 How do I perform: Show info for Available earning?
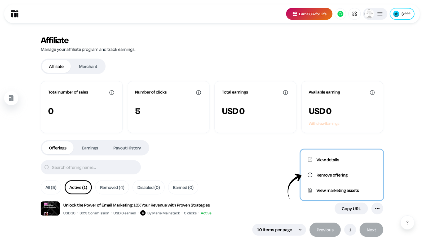pyautogui.click(x=372, y=92)
